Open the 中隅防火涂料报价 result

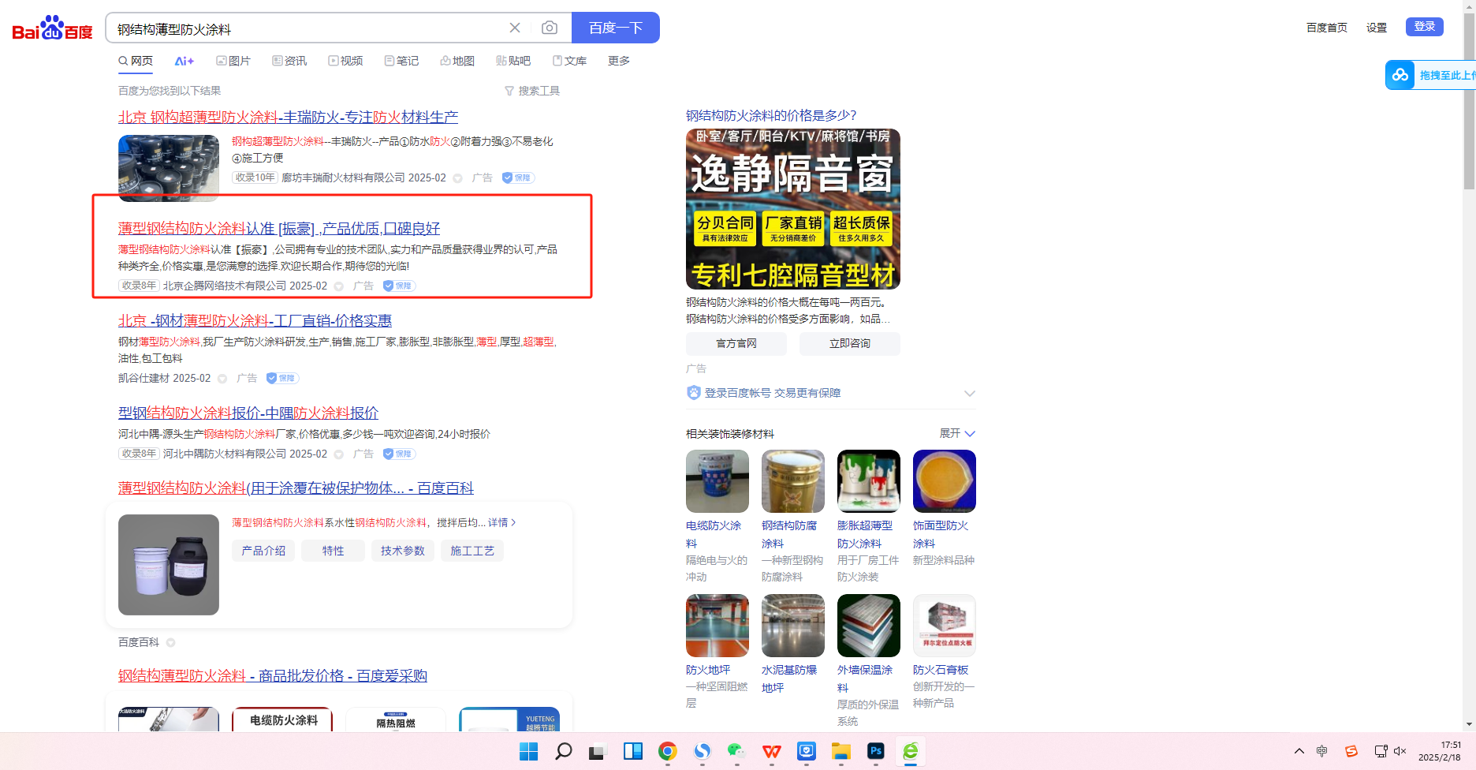[248, 413]
